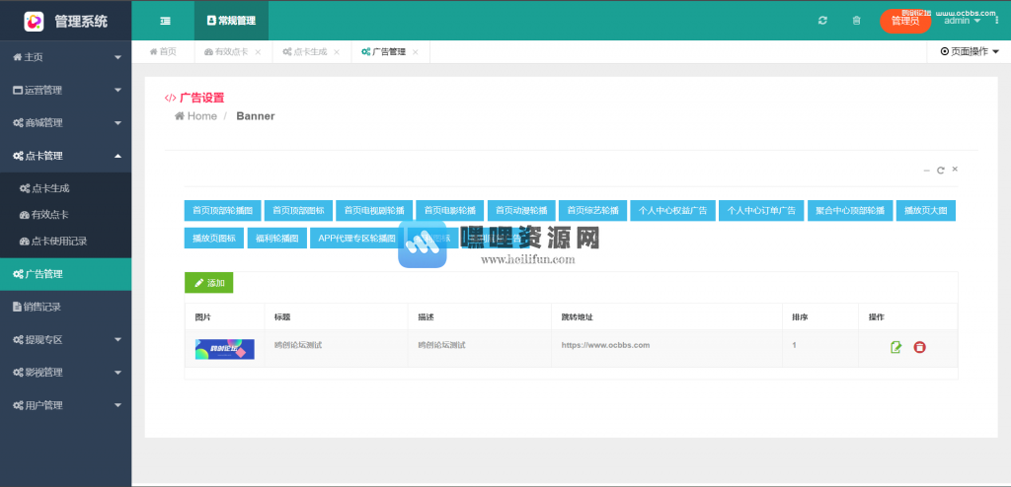Viewport: 1011px width, 487px height.
Task: Select 常规管理 in the top navigation
Action: (231, 21)
